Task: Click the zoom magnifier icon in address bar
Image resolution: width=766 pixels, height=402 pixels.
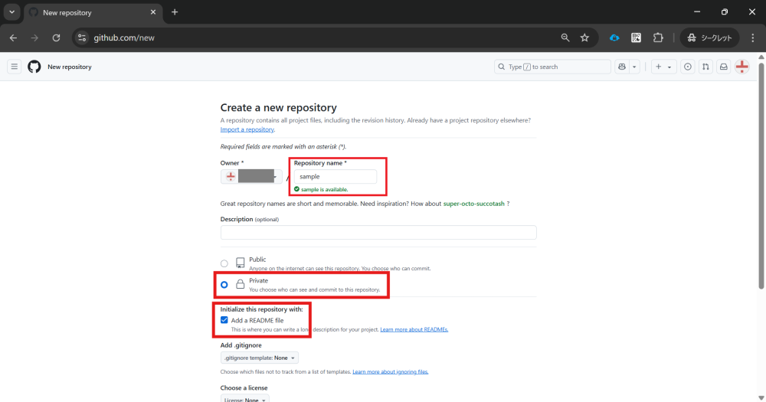Action: [x=565, y=38]
